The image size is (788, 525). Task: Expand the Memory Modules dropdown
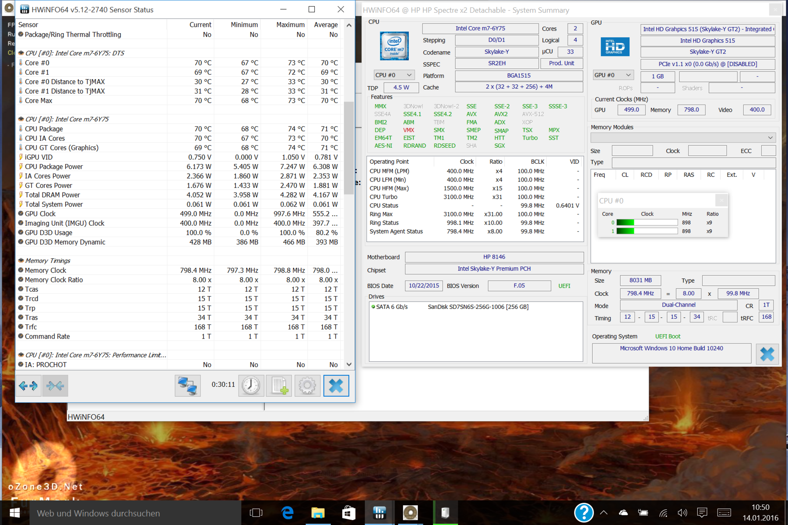(683, 137)
